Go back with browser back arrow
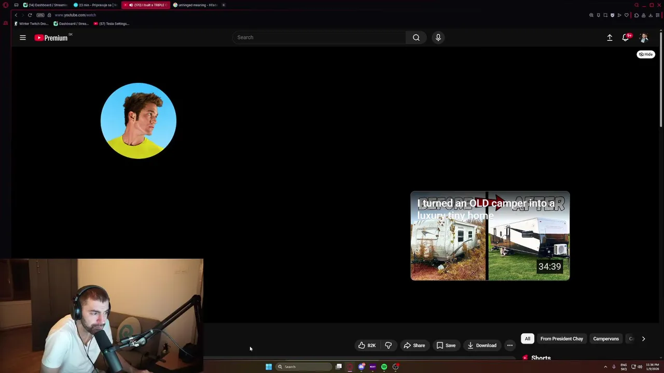The height and width of the screenshot is (373, 664). [16, 15]
